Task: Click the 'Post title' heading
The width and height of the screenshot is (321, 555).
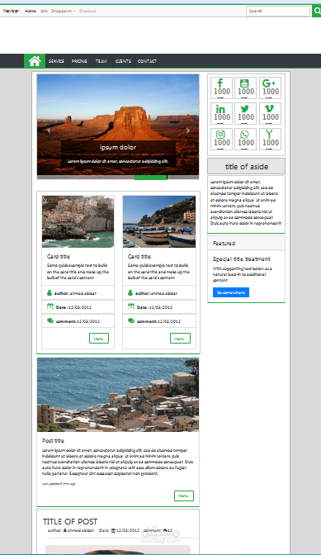Action: 53,441
